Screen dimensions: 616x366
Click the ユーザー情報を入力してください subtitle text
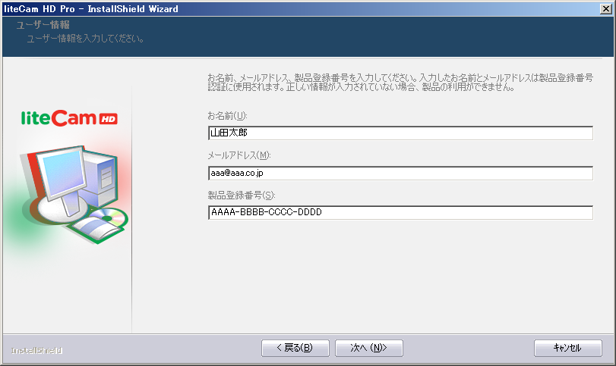click(x=86, y=39)
